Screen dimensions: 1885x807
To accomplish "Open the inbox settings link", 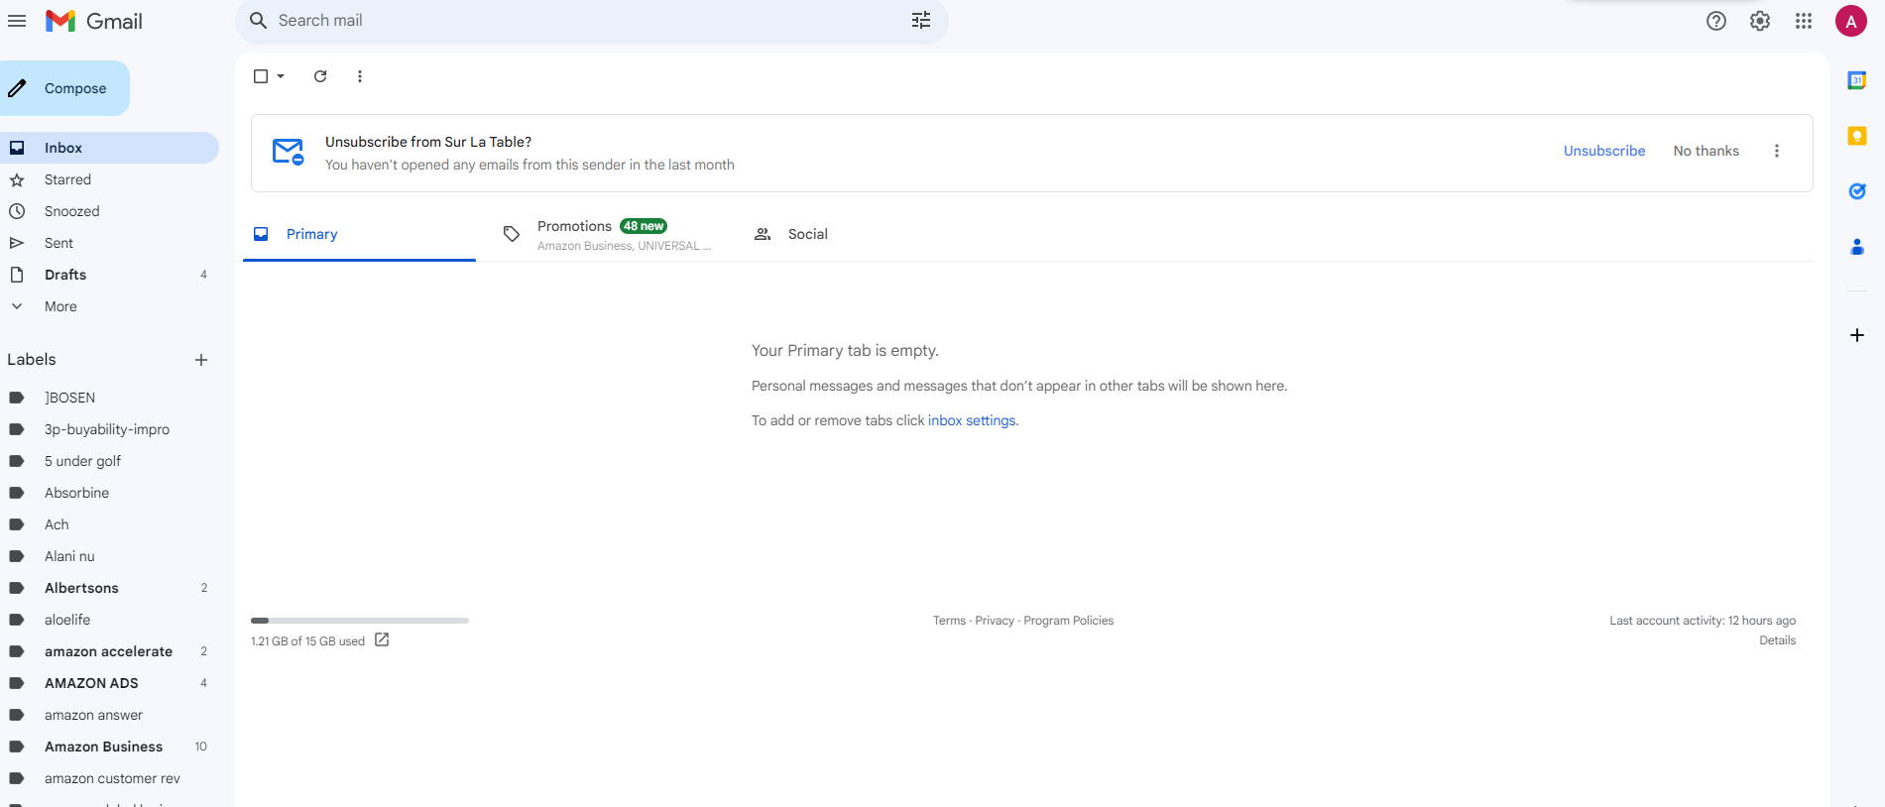I will [972, 420].
